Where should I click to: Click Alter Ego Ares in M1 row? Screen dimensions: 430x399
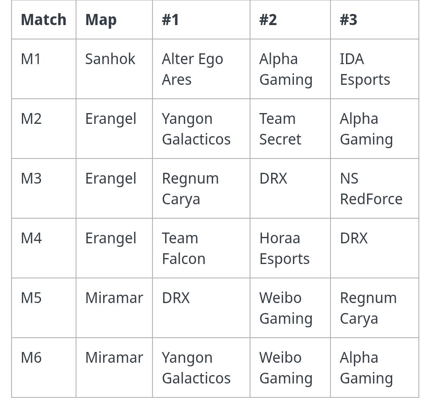[x=192, y=69]
